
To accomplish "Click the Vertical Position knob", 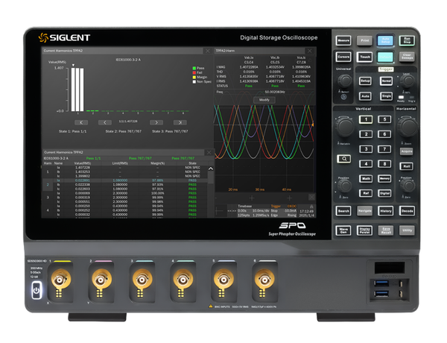I will click(344, 186).
